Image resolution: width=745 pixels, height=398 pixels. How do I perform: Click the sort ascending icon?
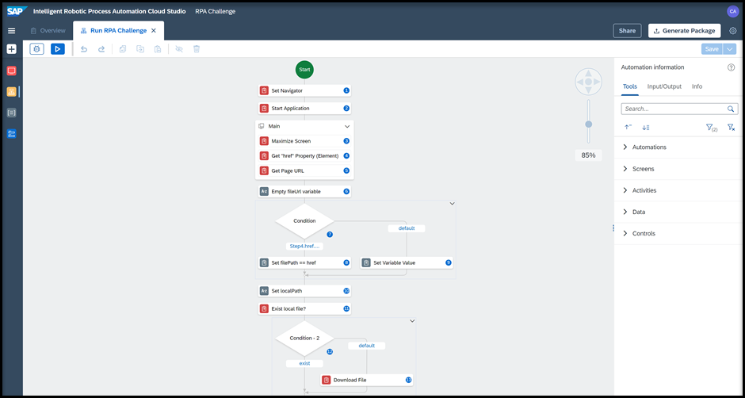pos(628,128)
